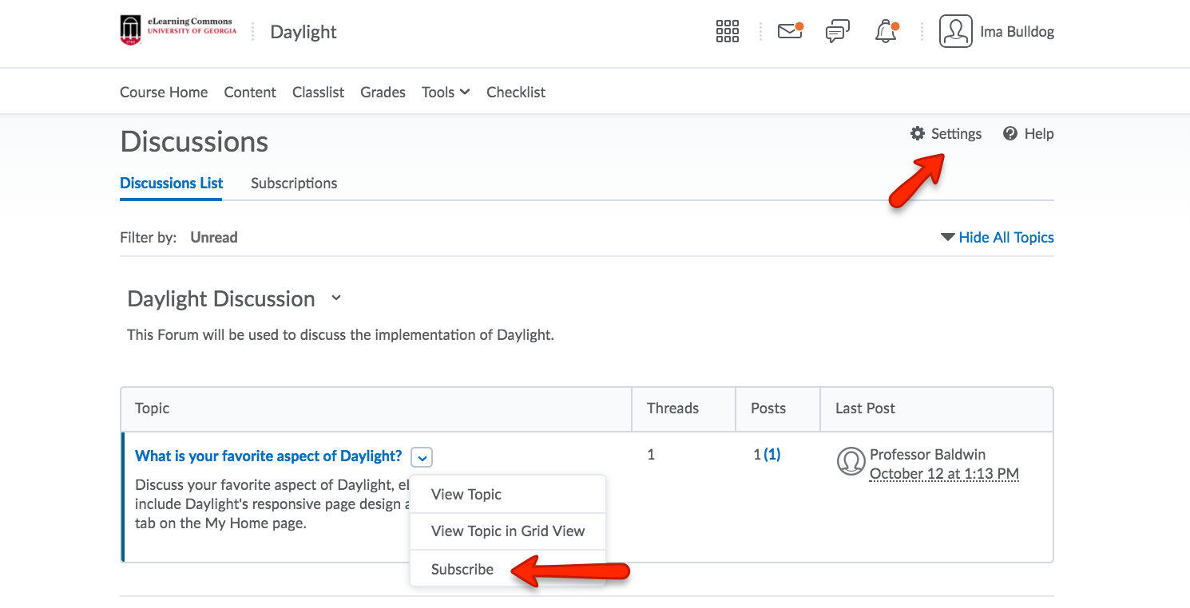Expand the Tools navigation dropdown

[446, 93]
